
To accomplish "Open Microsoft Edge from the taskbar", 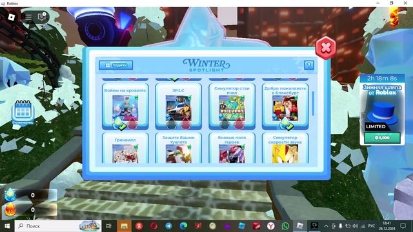I will pos(183,226).
